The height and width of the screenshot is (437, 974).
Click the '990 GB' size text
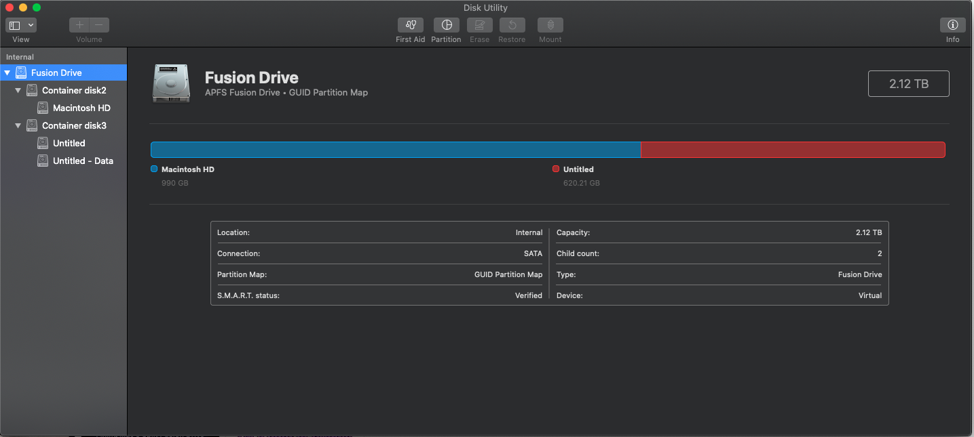coord(175,183)
